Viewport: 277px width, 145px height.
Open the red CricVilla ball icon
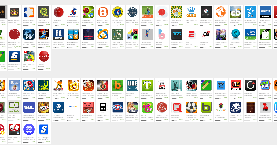(x=44, y=56)
